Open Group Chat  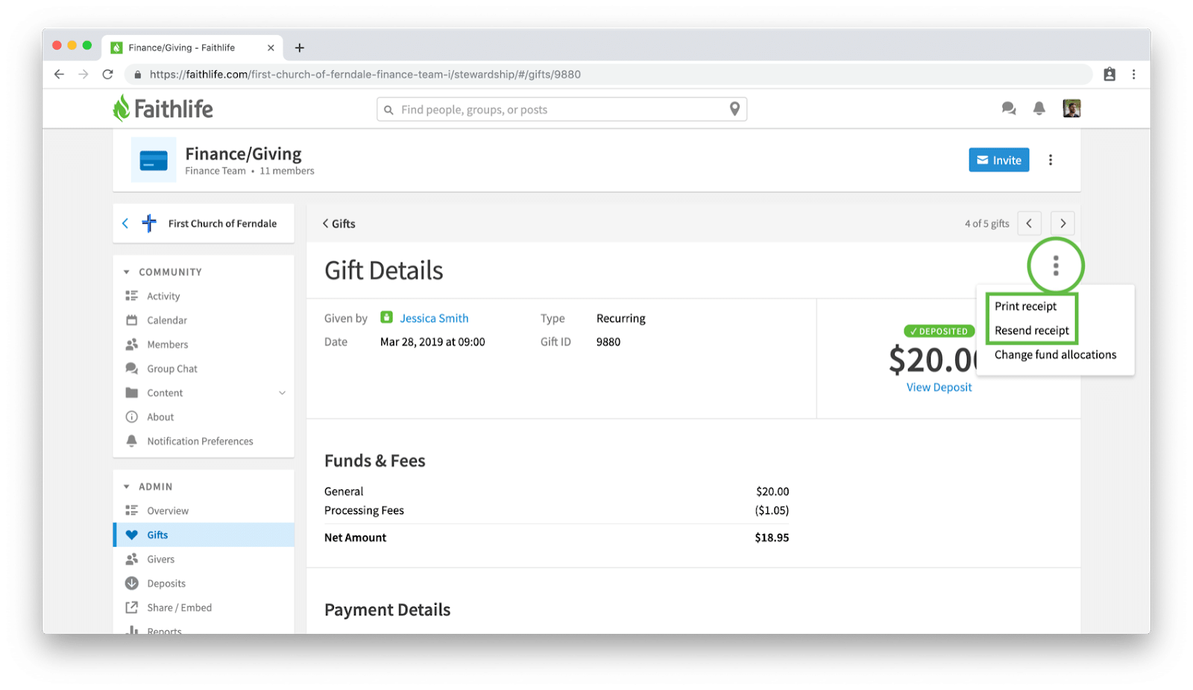coord(172,368)
